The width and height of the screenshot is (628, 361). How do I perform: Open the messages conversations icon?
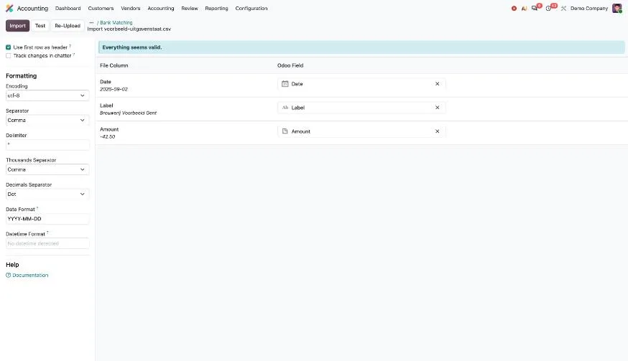(535, 9)
